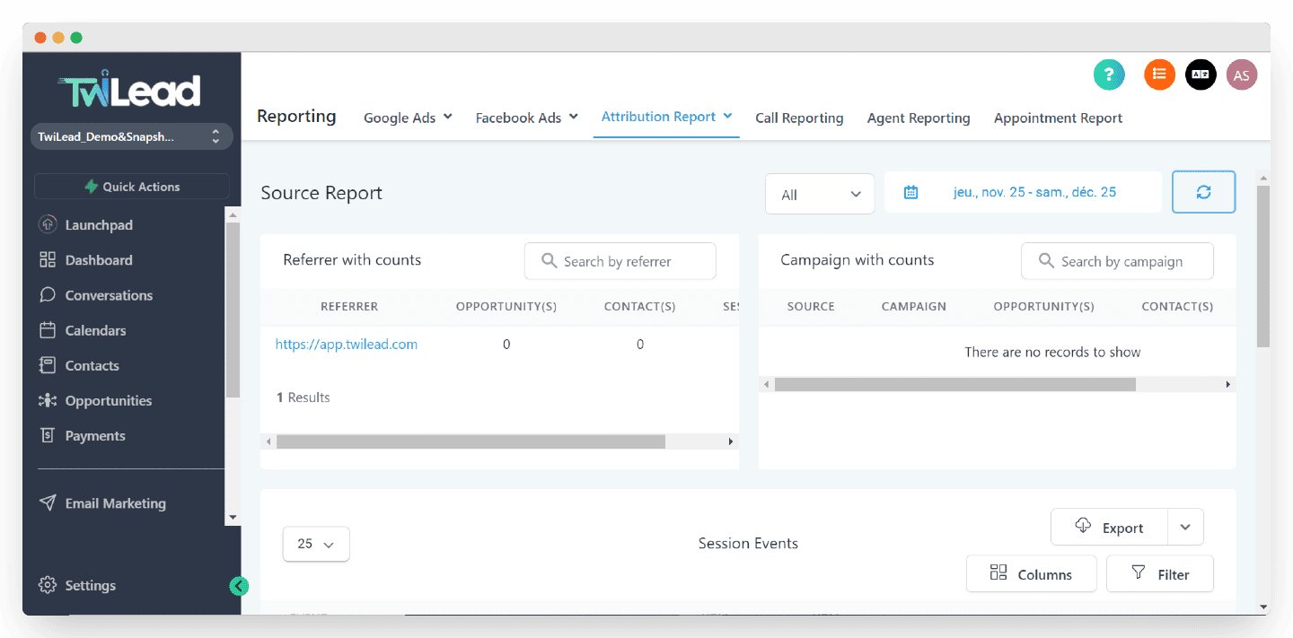Click the OPPORTUNITY(S) header in referrer table
This screenshot has height=638, width=1293.
tap(506, 306)
